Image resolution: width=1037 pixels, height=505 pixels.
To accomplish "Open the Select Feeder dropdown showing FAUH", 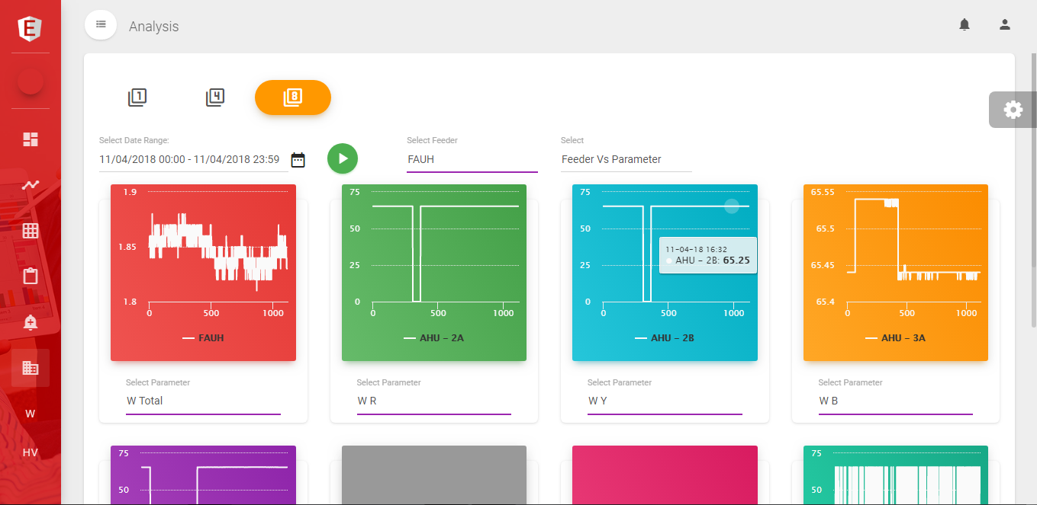I will coord(472,160).
